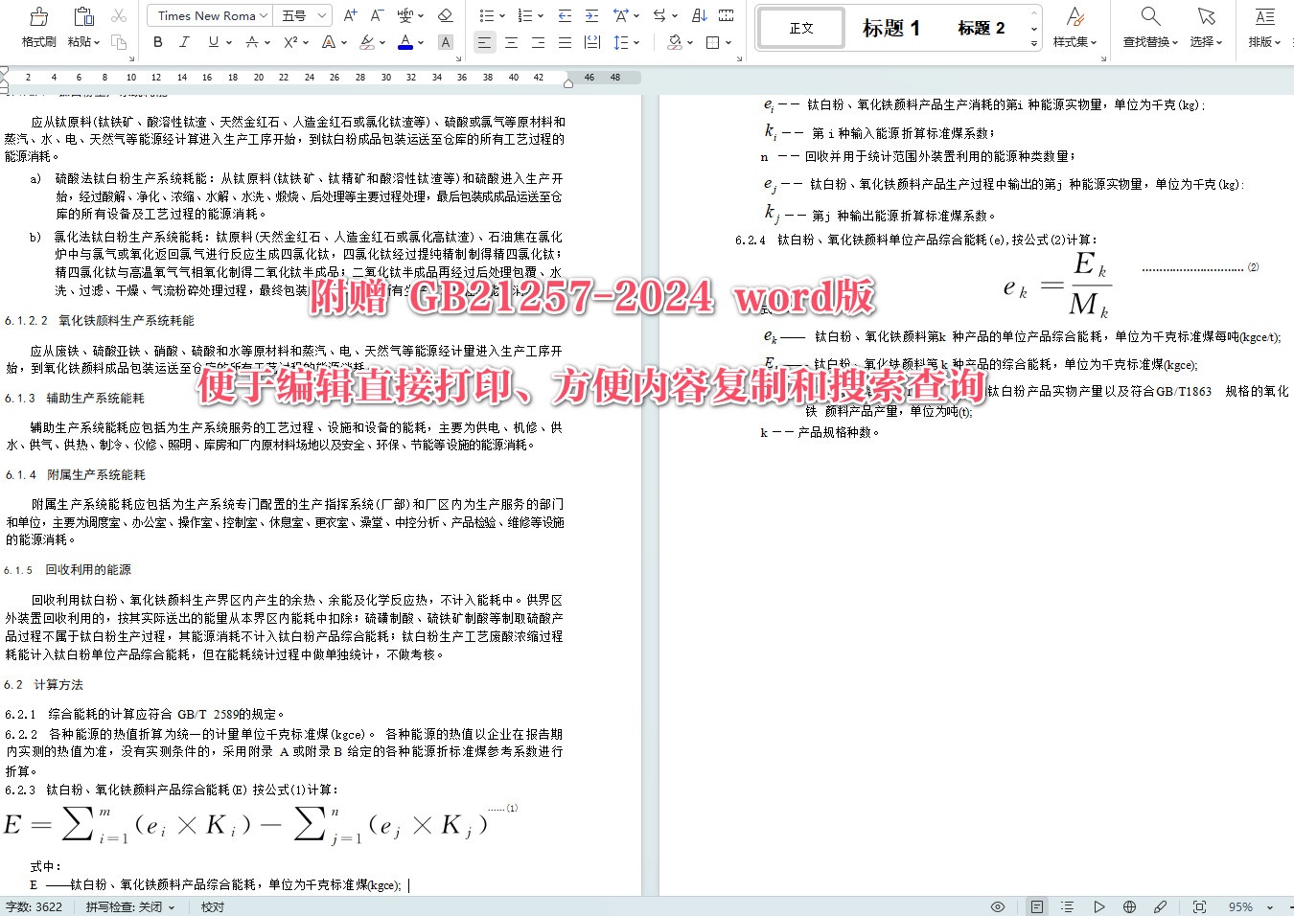This screenshot has width=1294, height=916.
Task: Click the superscript X² icon
Action: click(x=291, y=43)
